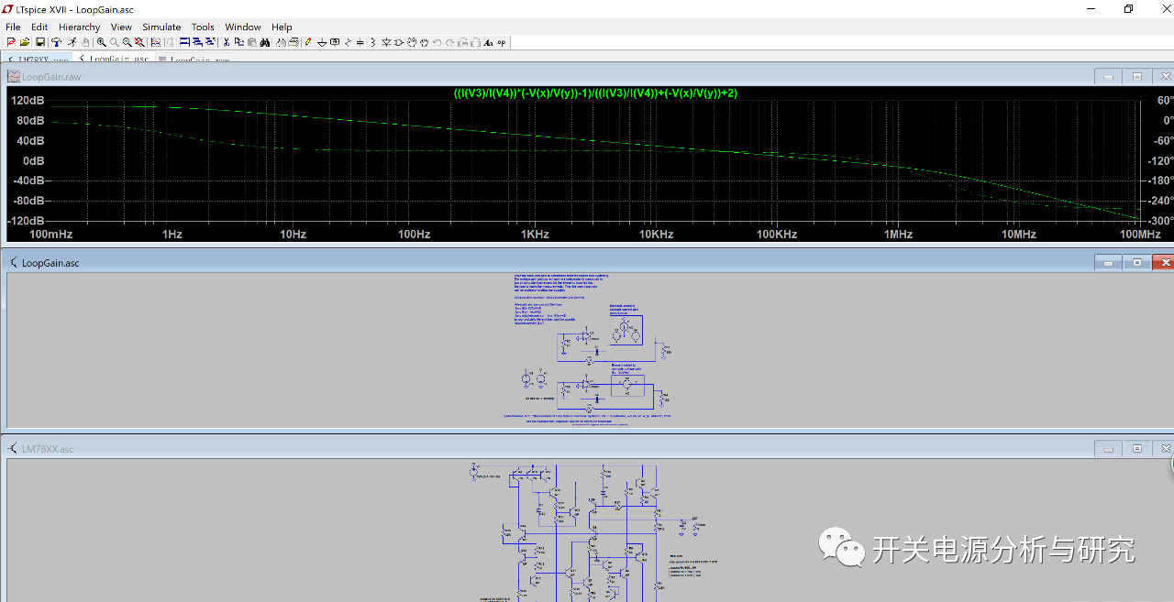The height and width of the screenshot is (602, 1174).
Task: Open the Control Panel hammer icon
Action: 57,42
